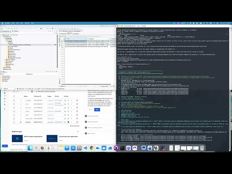Open Photos app in the Dock

point(42,148)
